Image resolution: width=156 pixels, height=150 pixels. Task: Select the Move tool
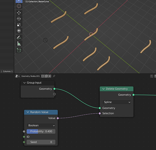pyautogui.click(x=19, y=13)
